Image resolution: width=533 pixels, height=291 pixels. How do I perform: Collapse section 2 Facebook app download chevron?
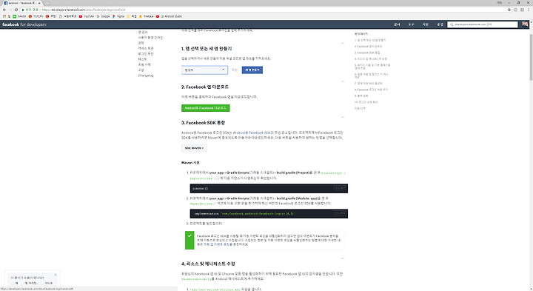tap(342, 81)
